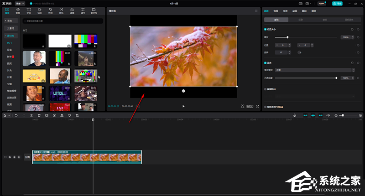
Task: Switch to the Tracking (跟踪) tab
Action: (304, 11)
